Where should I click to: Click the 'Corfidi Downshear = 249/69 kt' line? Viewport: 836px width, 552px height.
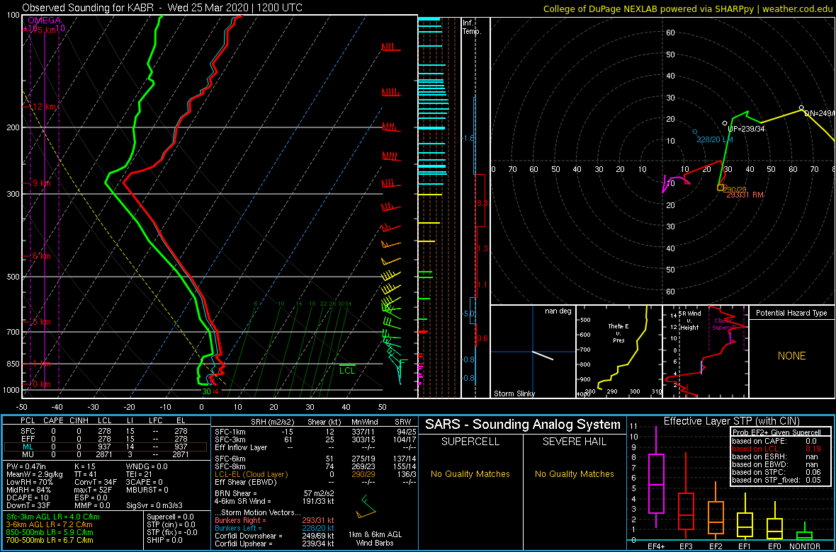pyautogui.click(x=274, y=536)
